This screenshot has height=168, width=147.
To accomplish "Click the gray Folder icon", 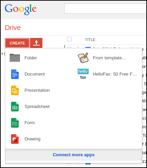I will (x=15, y=58).
